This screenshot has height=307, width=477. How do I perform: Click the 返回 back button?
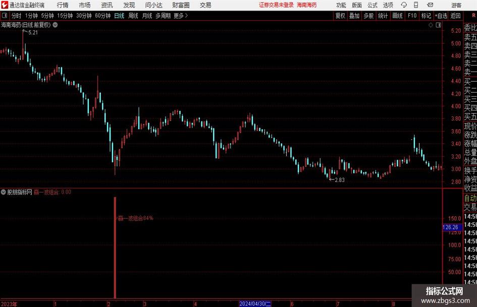click(455, 16)
